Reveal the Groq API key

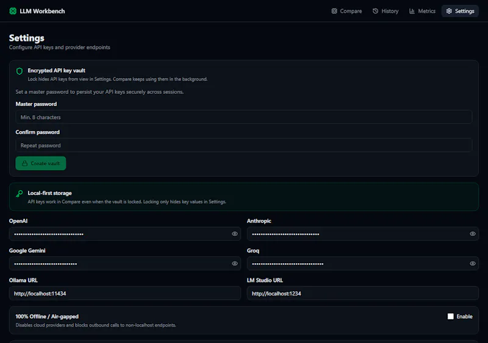click(472, 264)
